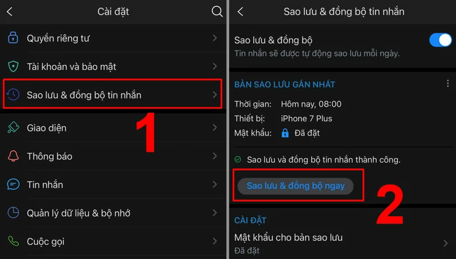The width and height of the screenshot is (456, 259).
Task: Tap the search magnifier icon in Cài đặt
Action: point(217,11)
